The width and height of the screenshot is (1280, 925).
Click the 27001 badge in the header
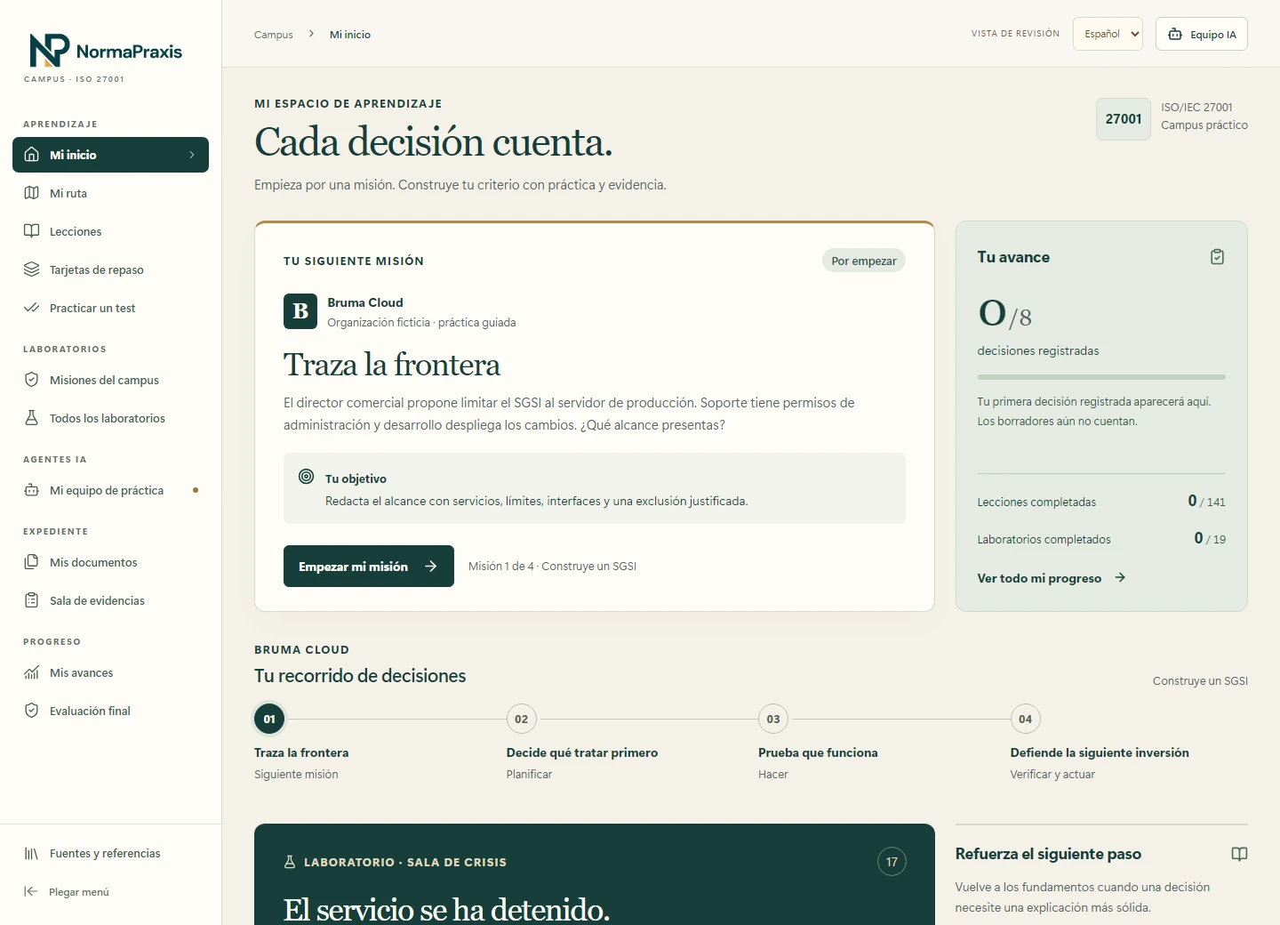[1124, 119]
